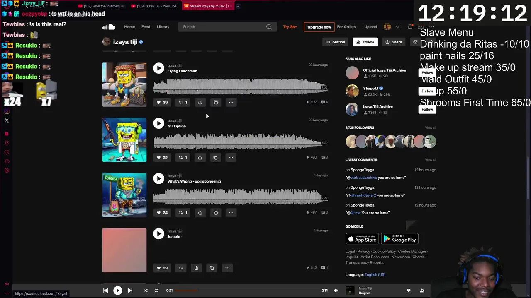
Task: Change language English (US) link
Action: point(375,274)
